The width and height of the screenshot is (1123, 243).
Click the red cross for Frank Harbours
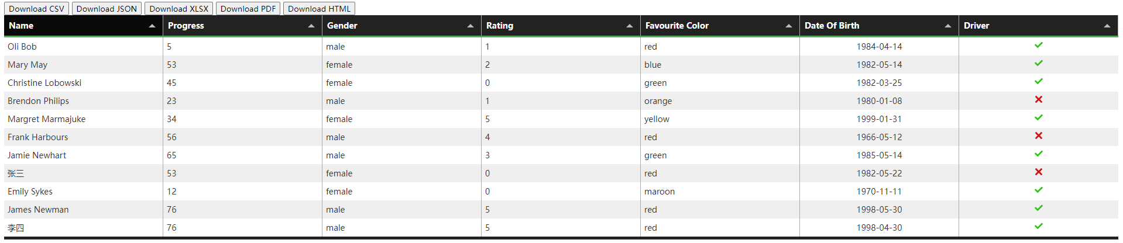pyautogui.click(x=1038, y=136)
